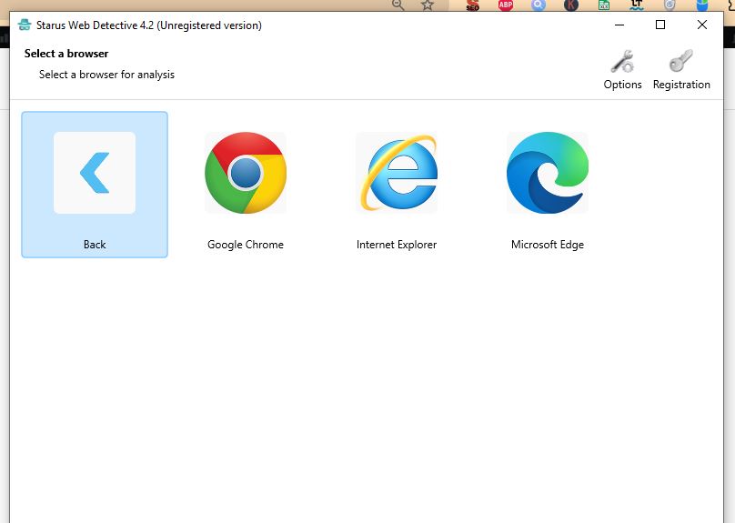735x523 pixels.
Task: Go back using the Back arrow tile
Action: coord(95,184)
